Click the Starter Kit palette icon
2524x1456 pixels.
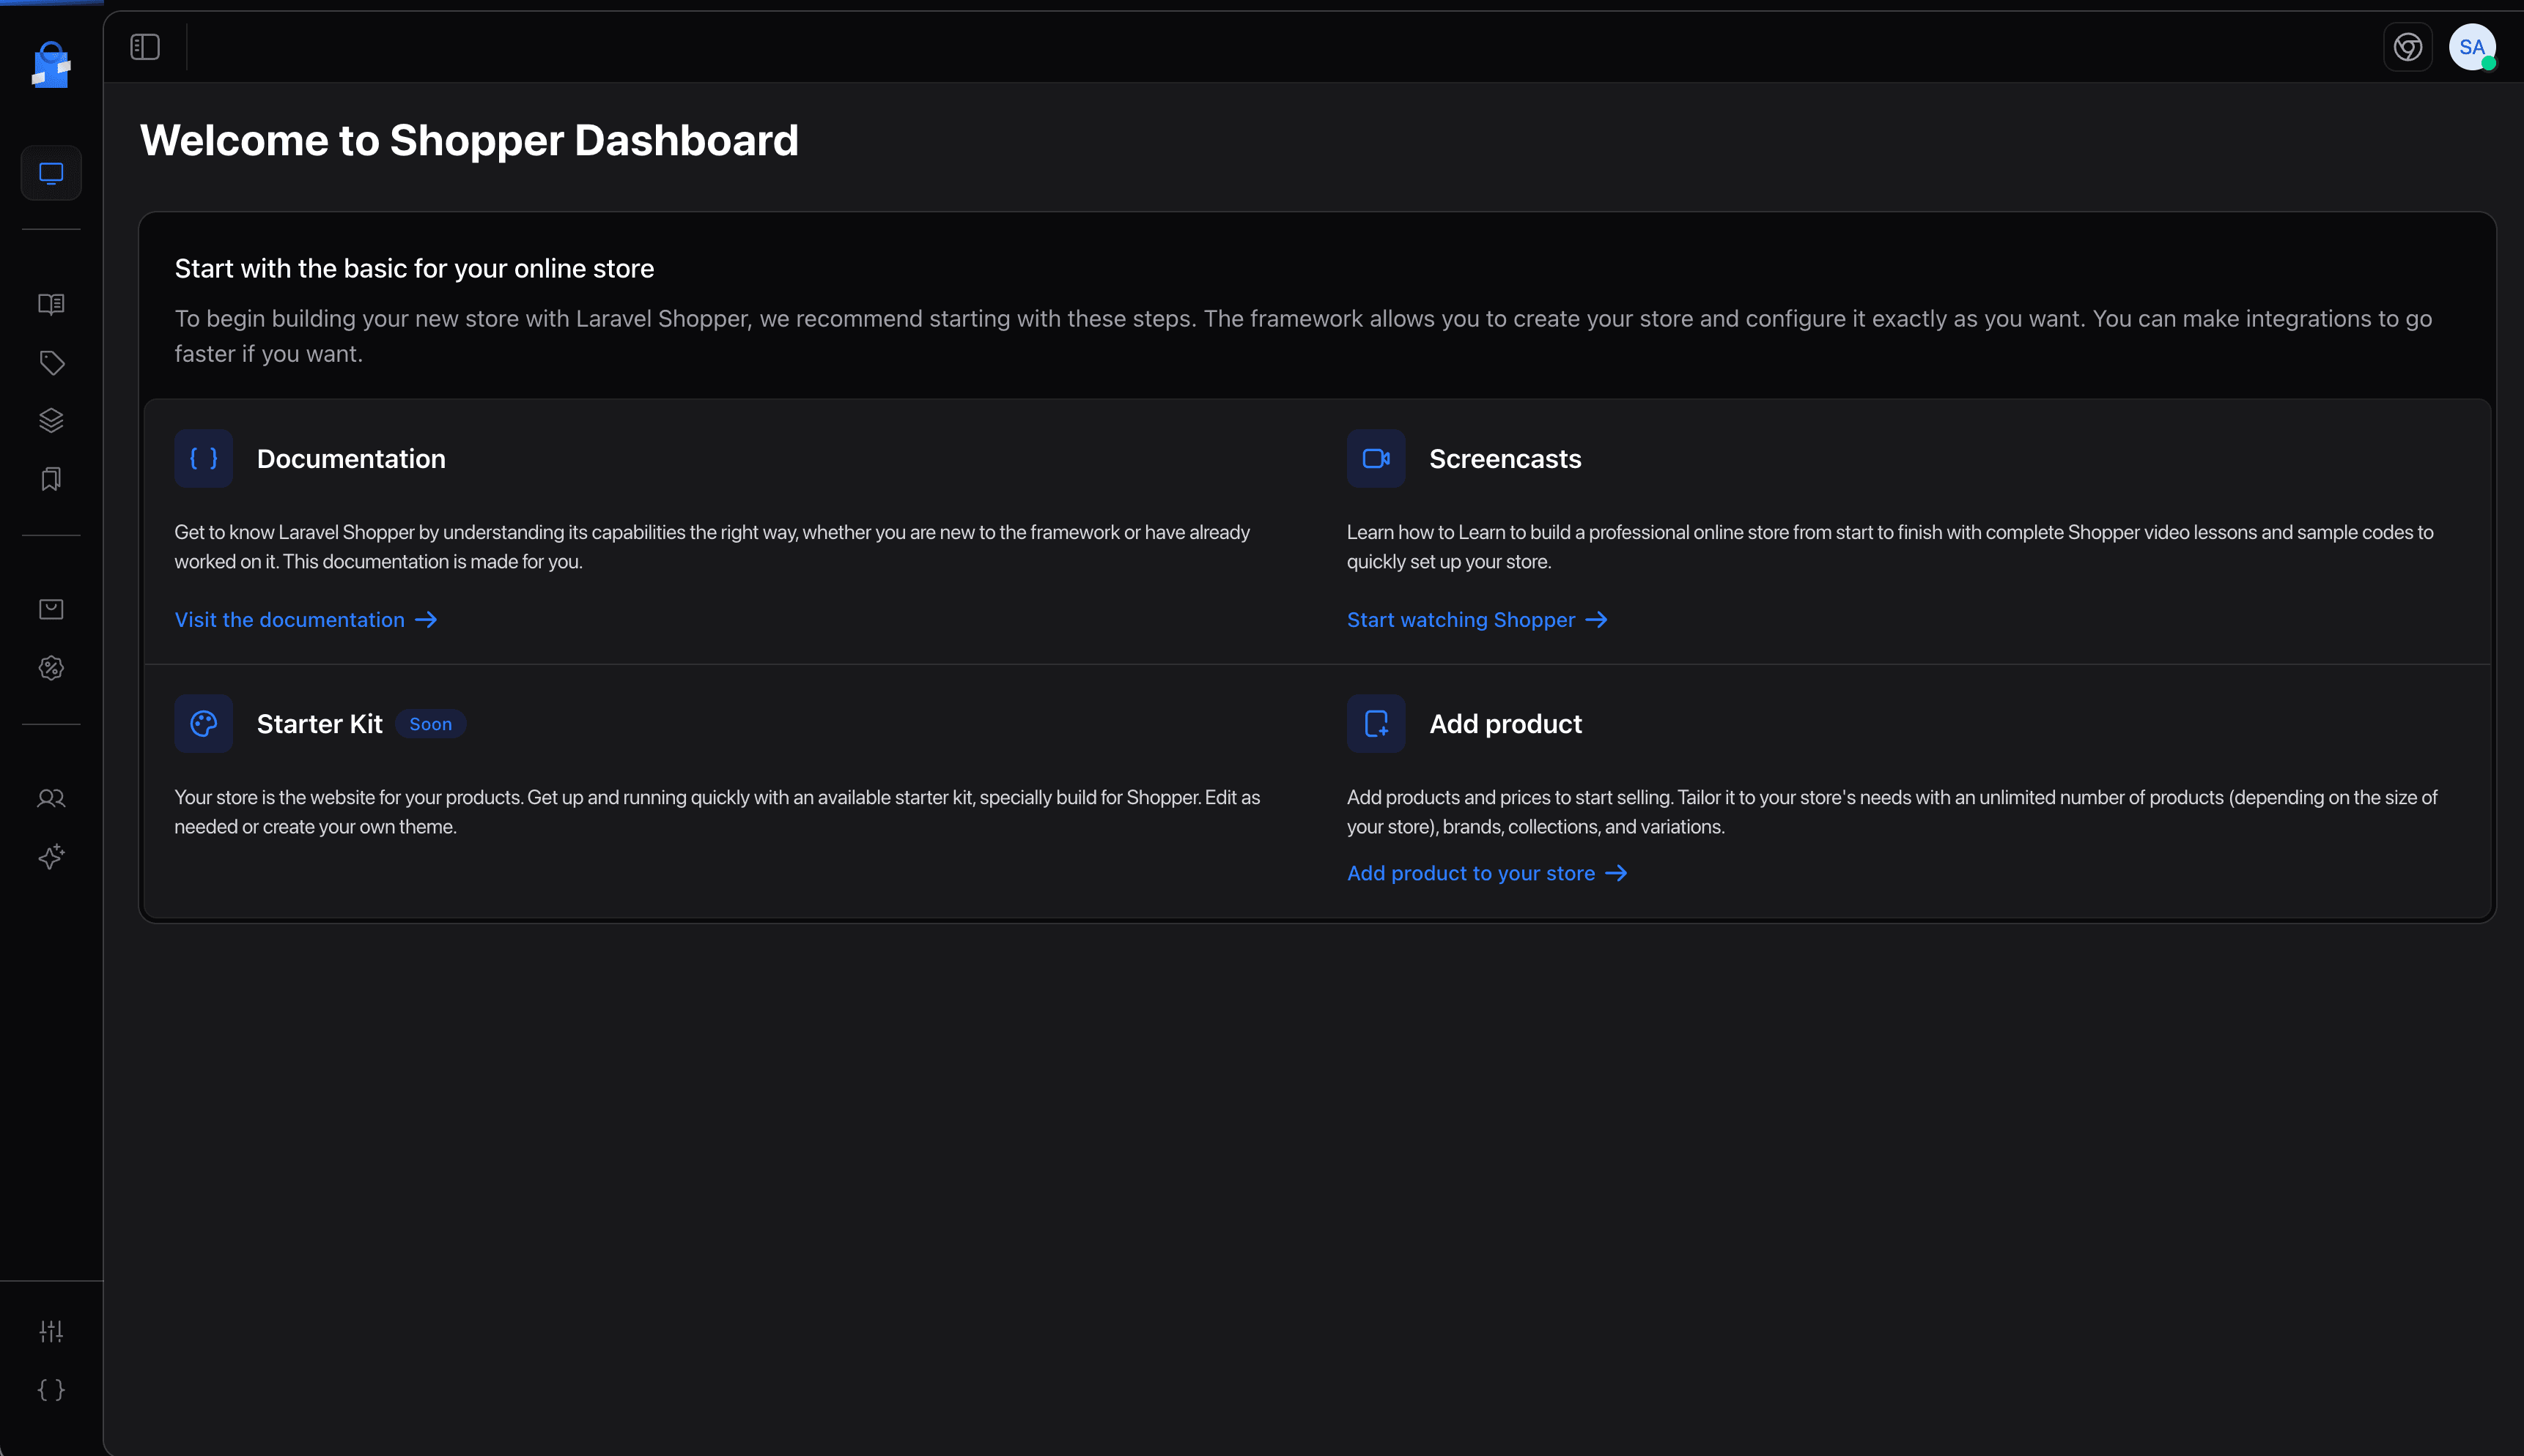click(203, 723)
